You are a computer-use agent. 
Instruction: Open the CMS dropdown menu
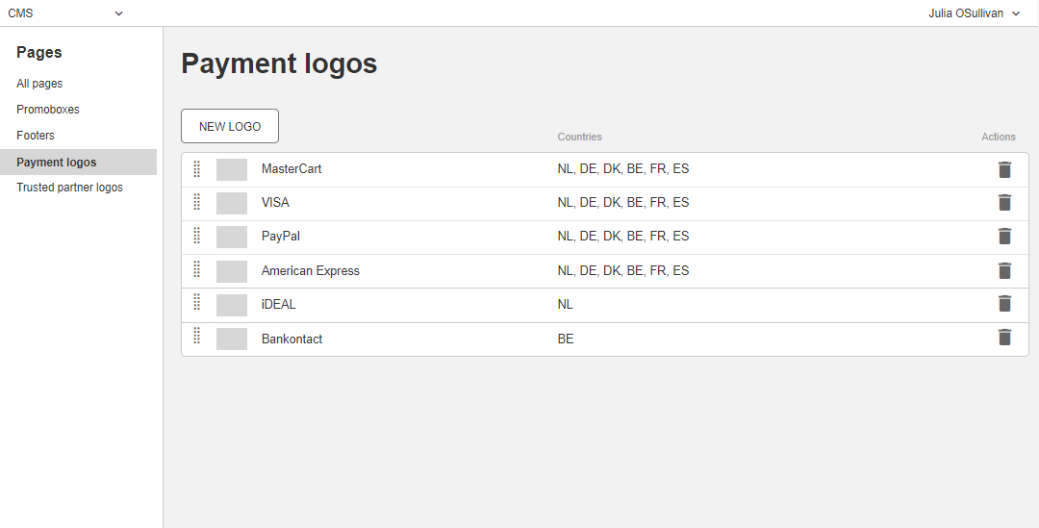click(65, 13)
